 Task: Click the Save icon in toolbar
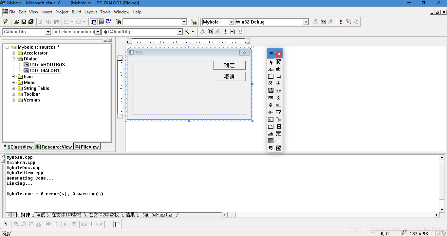[x=24, y=22]
